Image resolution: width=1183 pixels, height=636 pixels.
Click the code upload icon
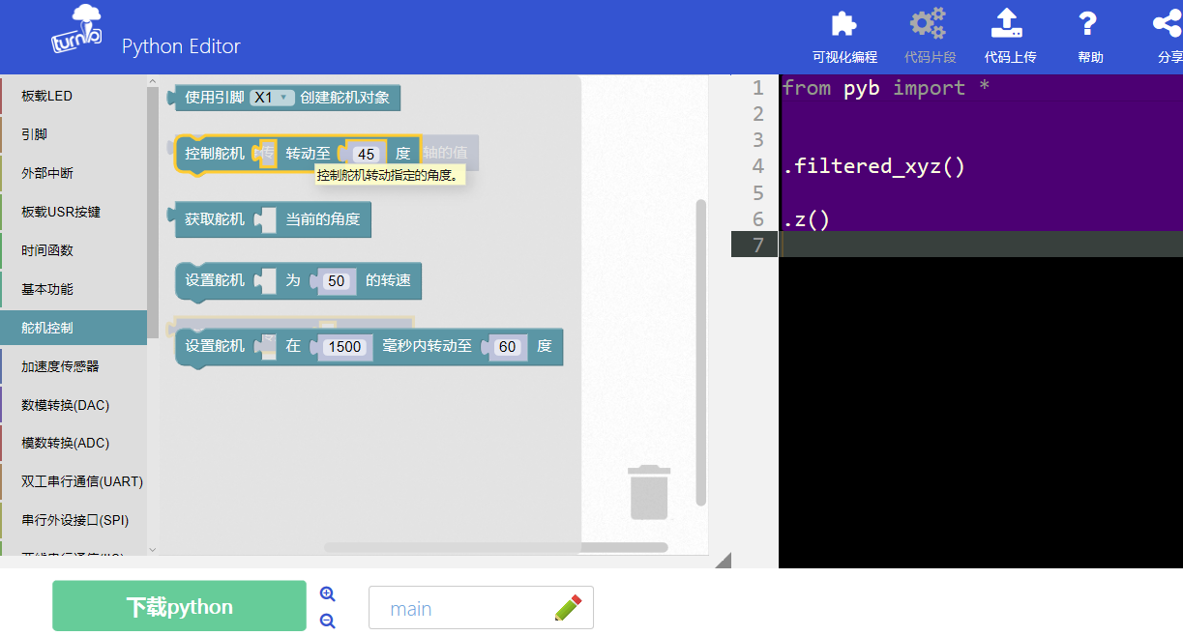pyautogui.click(x=1008, y=23)
